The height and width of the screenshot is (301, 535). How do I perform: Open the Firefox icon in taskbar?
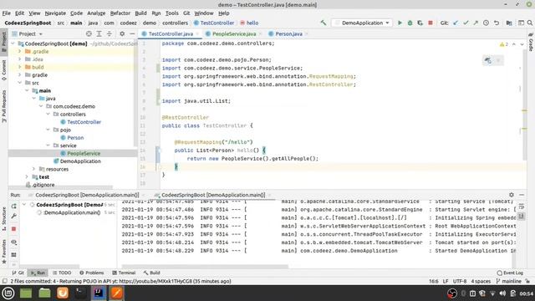63,293
